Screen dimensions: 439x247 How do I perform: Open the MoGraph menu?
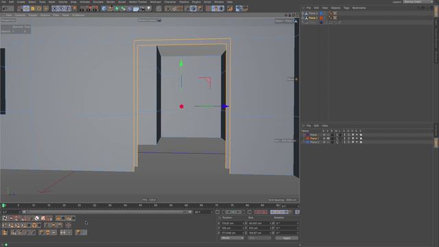tap(156, 2)
